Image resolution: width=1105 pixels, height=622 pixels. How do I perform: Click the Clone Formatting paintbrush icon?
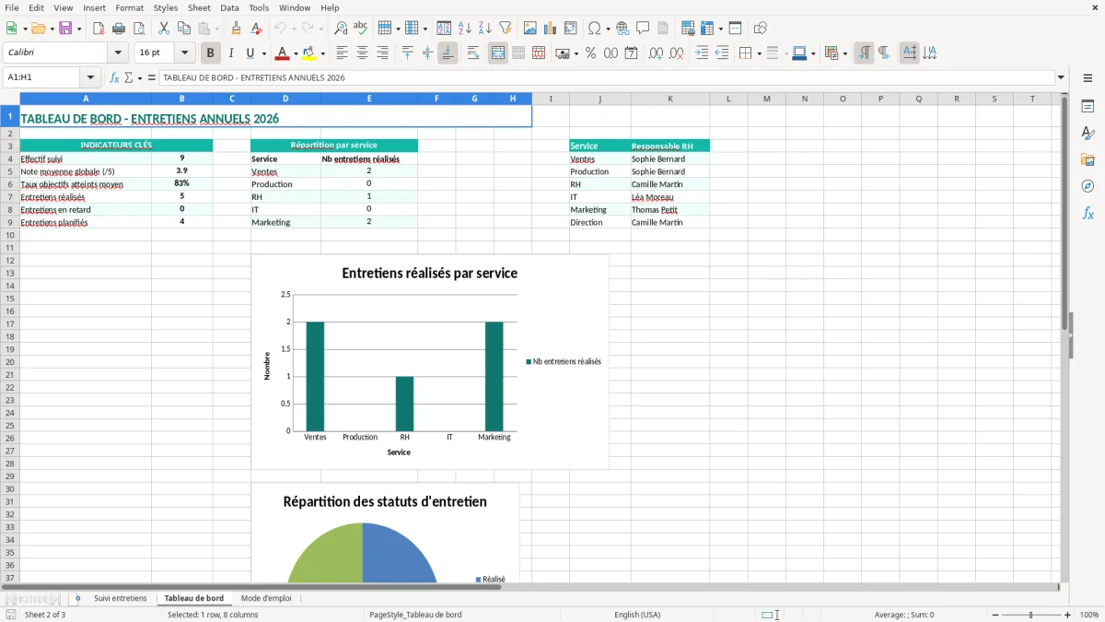coord(236,29)
